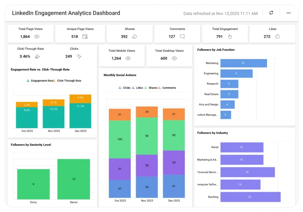Select the Product Management bar showing 3
Viewport: 303px width, 212px height.
pyautogui.click(x=226, y=115)
